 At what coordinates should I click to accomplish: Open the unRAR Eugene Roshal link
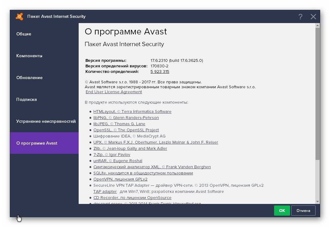(x=118, y=161)
